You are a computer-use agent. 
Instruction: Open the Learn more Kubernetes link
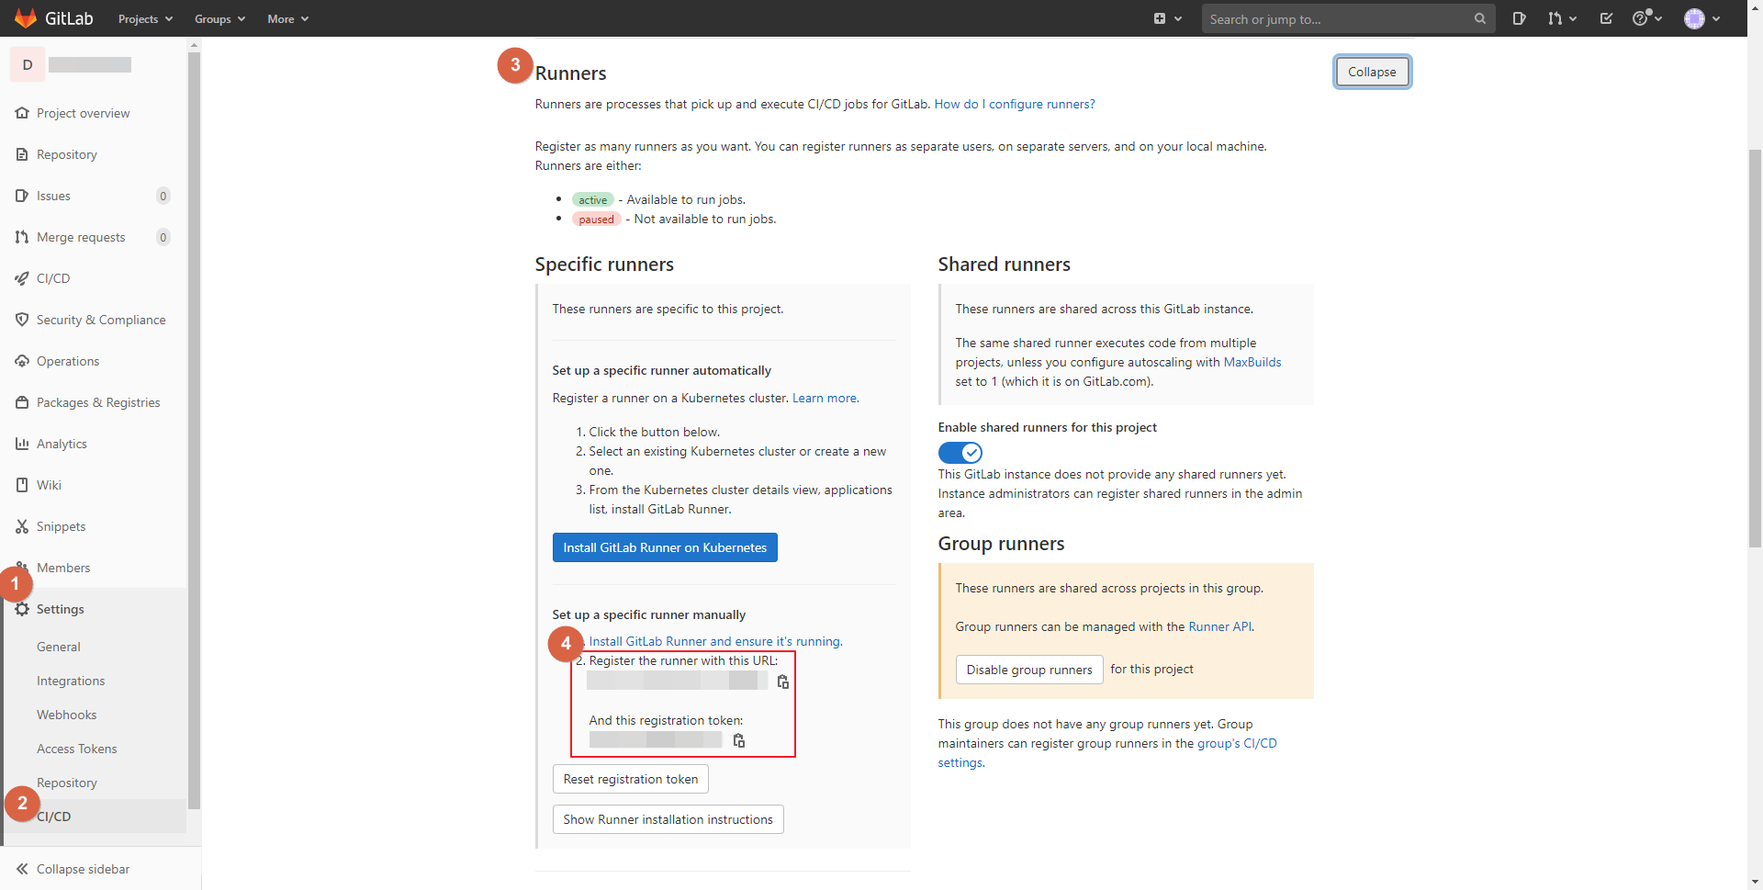click(x=825, y=398)
